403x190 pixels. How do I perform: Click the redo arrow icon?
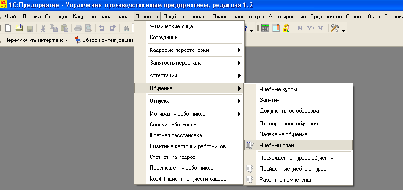point(113,28)
